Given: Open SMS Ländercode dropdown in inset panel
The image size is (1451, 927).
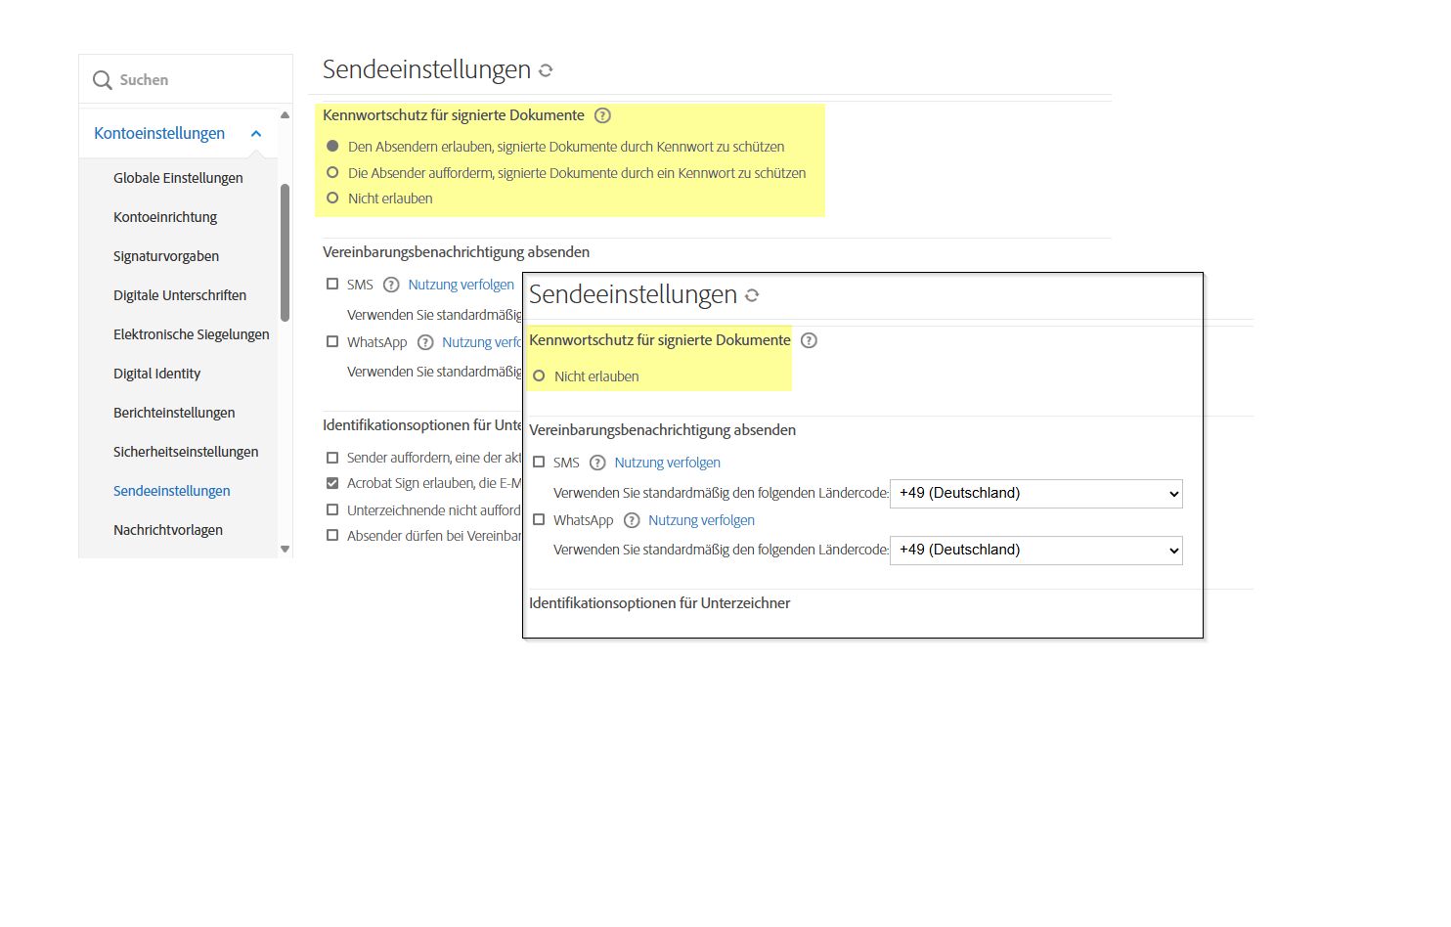Looking at the screenshot, I should (x=1036, y=494).
